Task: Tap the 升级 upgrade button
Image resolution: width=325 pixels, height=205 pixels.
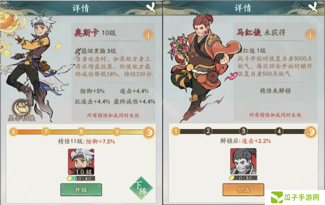Action: point(81,190)
